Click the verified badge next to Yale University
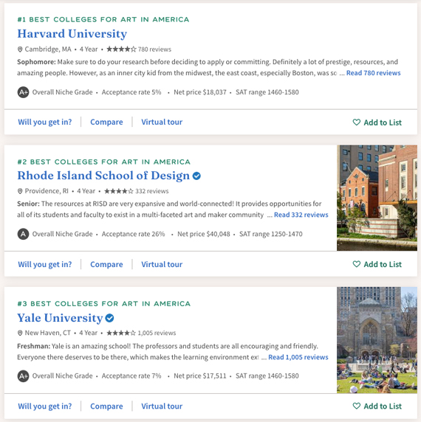This screenshot has width=421, height=422. click(109, 318)
